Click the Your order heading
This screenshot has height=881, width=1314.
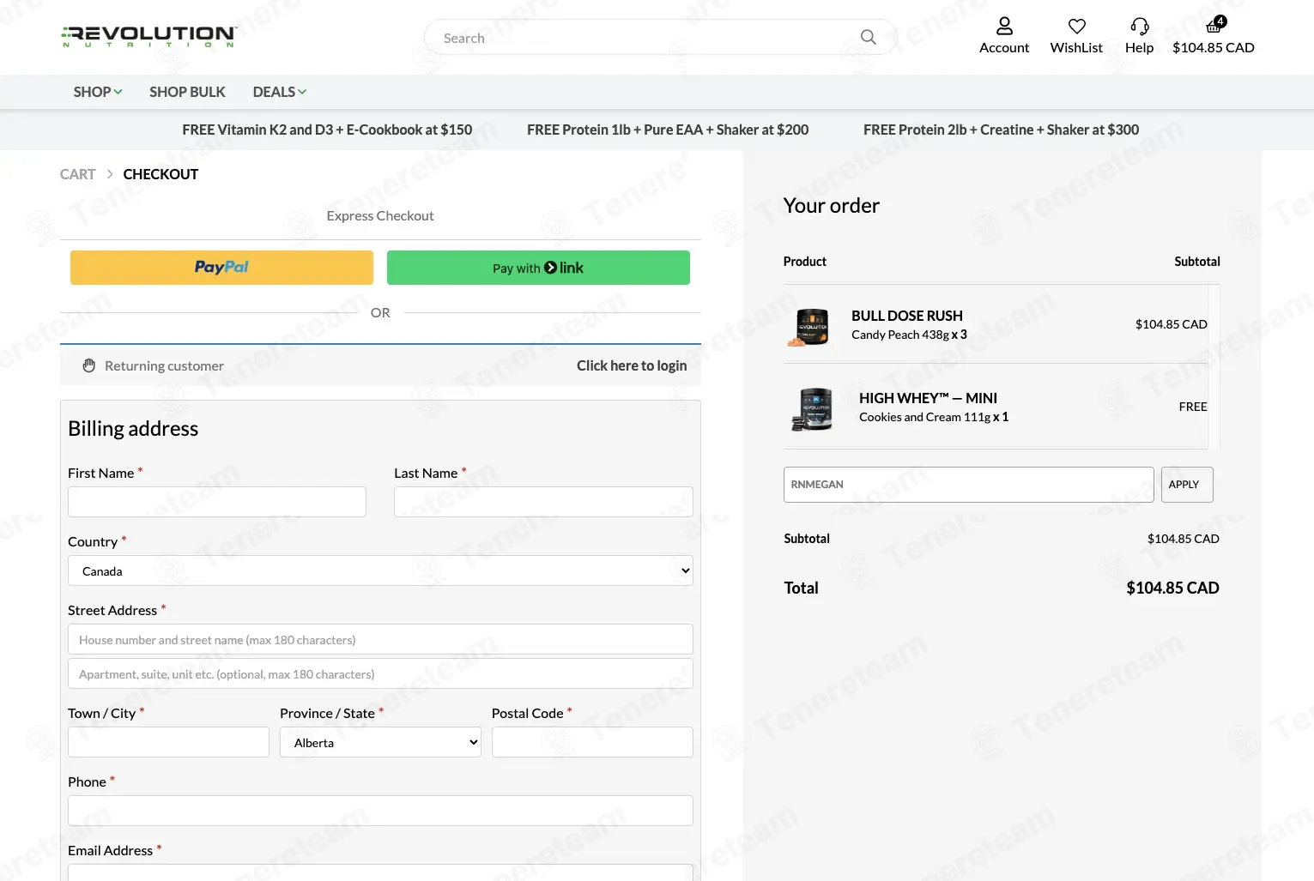pos(832,206)
